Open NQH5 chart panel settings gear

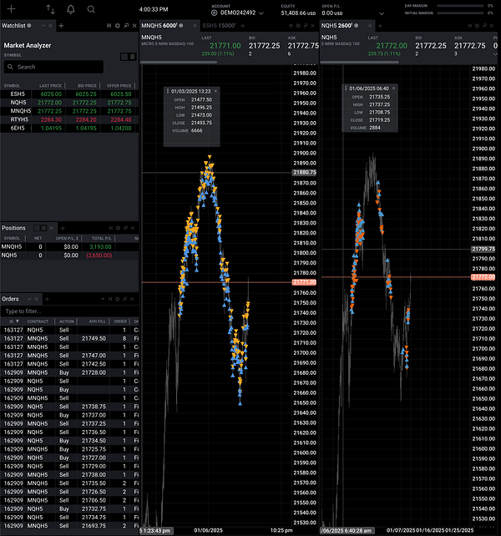point(477,26)
